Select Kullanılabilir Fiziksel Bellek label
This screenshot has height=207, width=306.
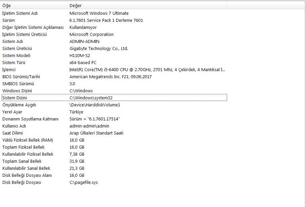[28, 154]
